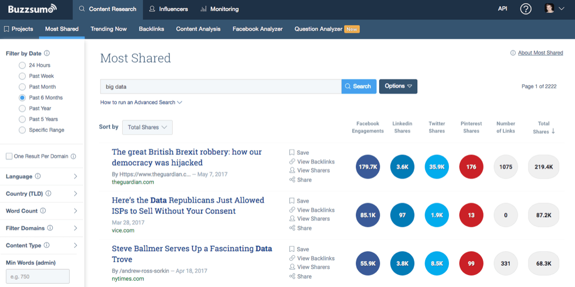The image size is (575, 287).
Task: Click the 35.9K Twitter shares circle
Action: pos(437,167)
